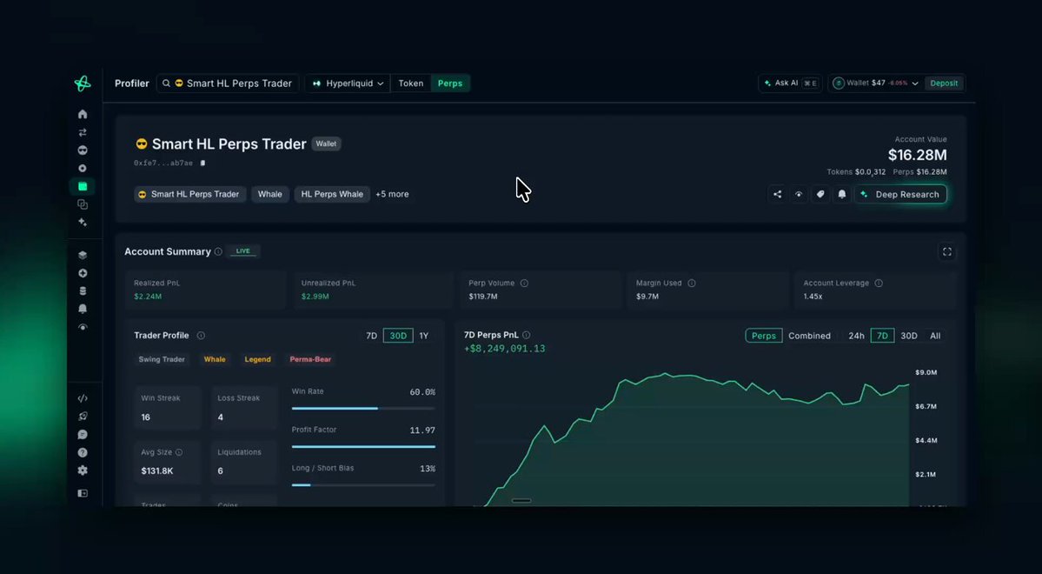Show Trader Profile info tooltip icon
Image resolution: width=1042 pixels, height=574 pixels.
[201, 335]
